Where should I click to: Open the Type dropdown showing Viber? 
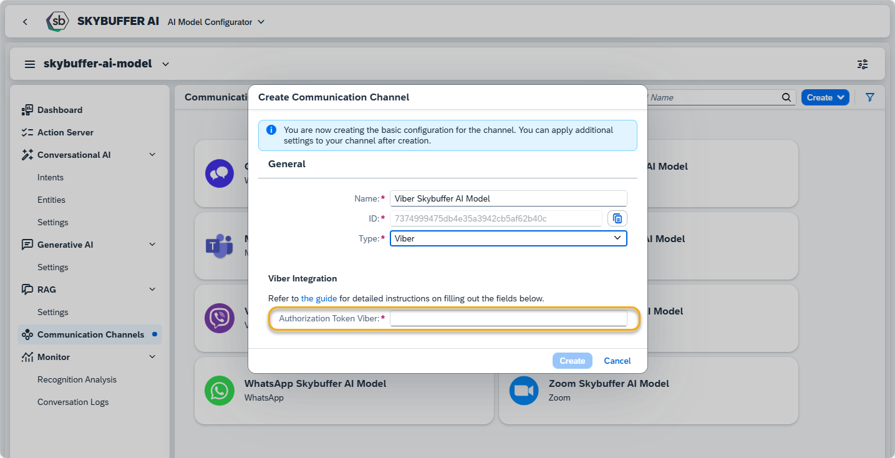(508, 238)
